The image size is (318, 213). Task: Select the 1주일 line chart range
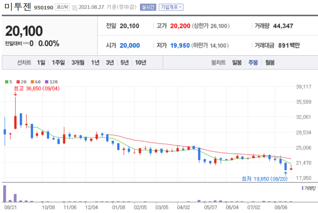pos(59,63)
